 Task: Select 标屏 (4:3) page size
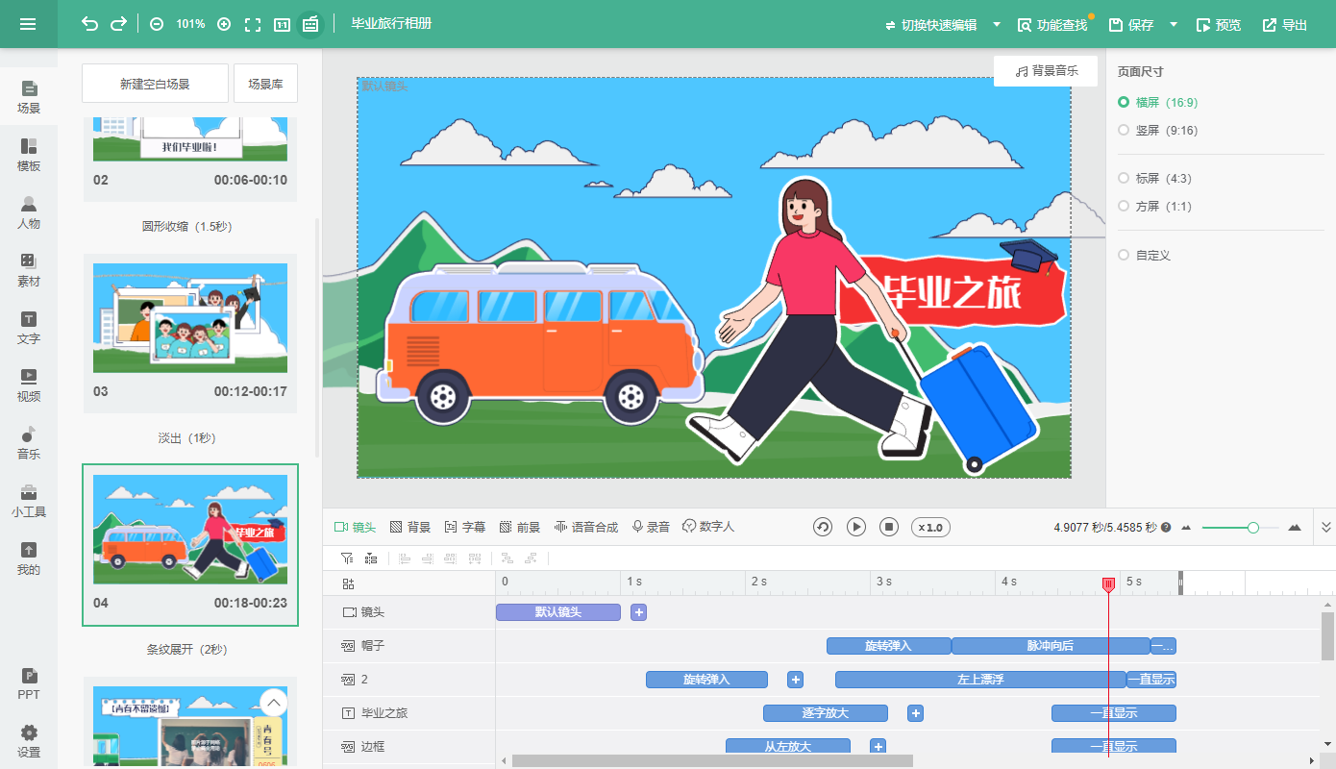point(1155,178)
